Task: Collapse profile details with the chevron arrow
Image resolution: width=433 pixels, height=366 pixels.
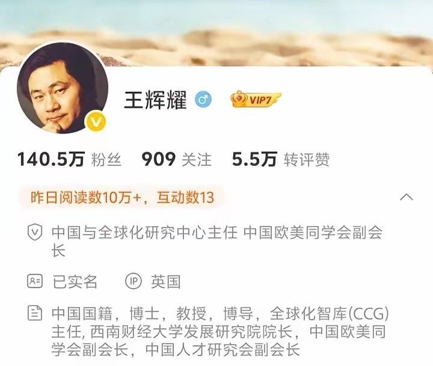Action: [407, 197]
